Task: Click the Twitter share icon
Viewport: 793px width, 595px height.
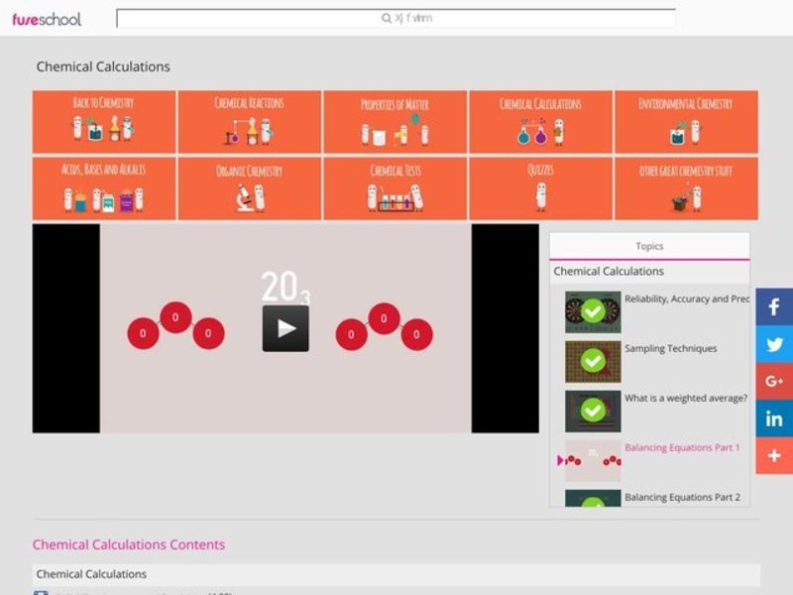Action: coord(774,345)
